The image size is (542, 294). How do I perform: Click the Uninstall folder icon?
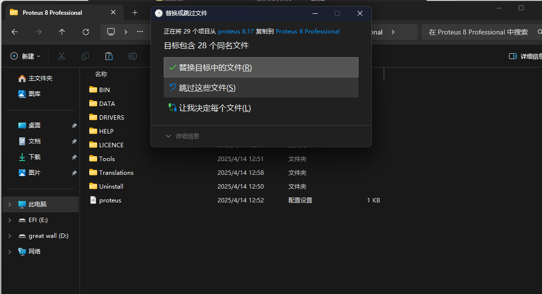pos(93,186)
